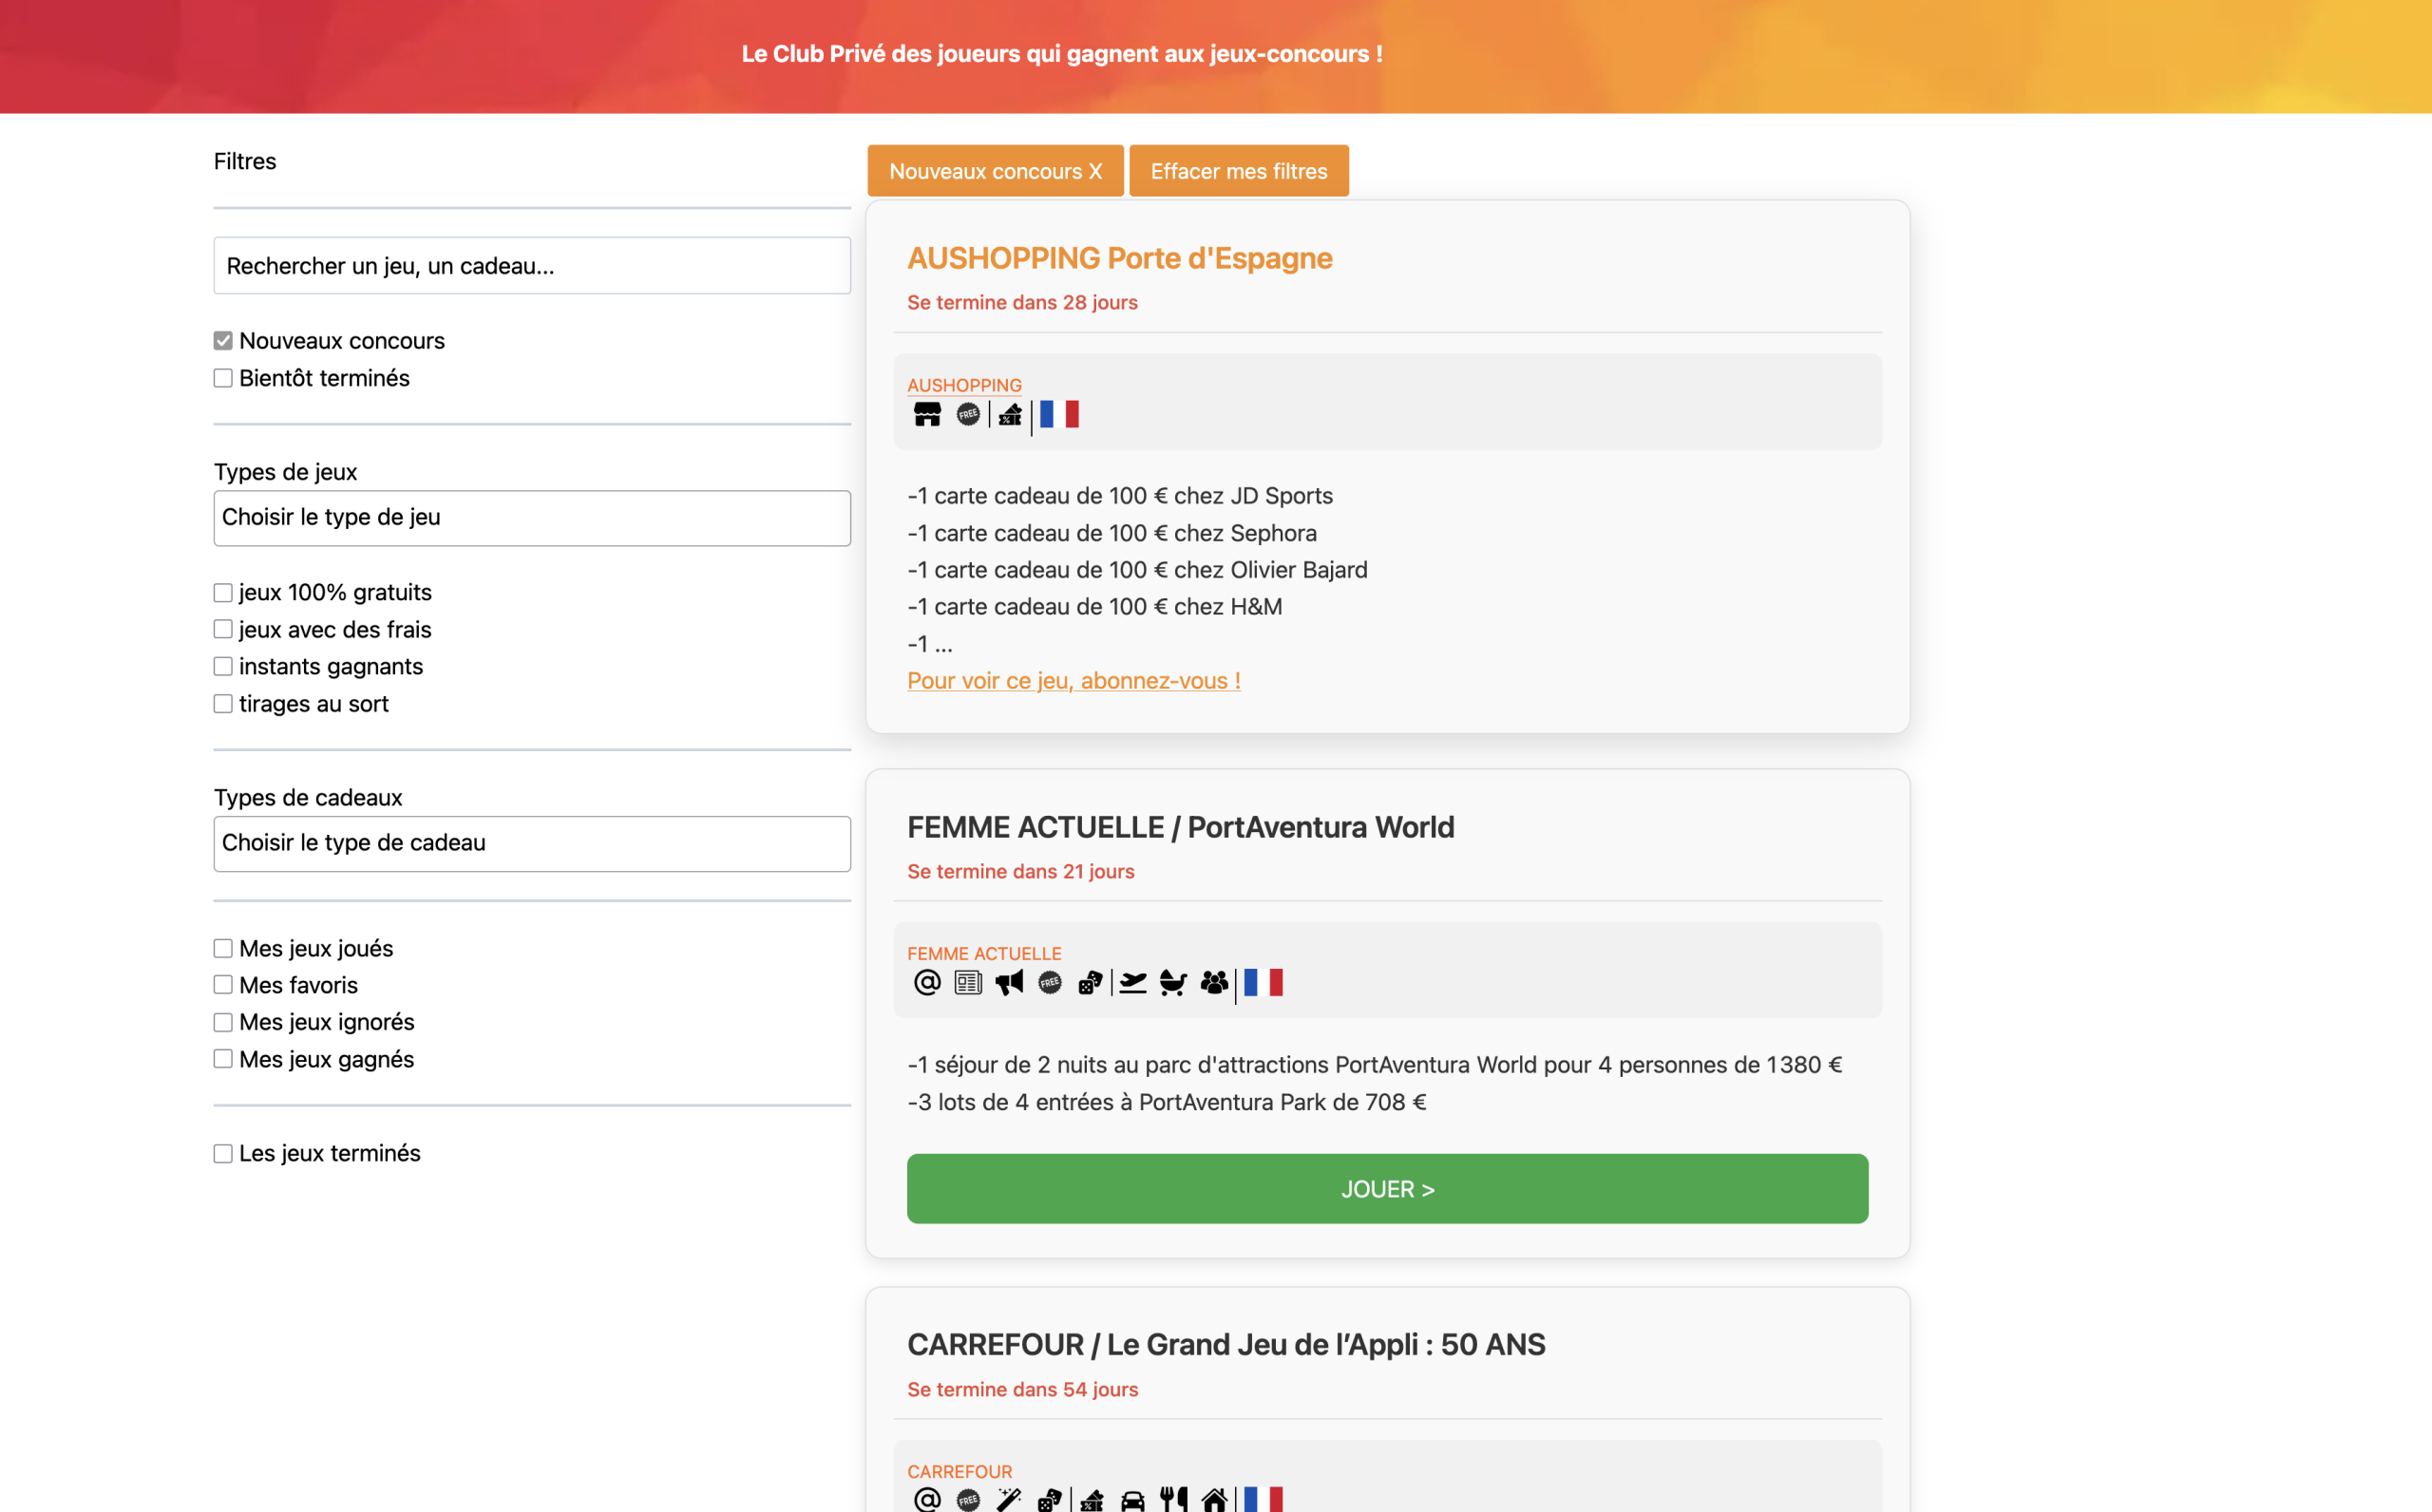Click the dice icon under FEMME ACTUELLE

pyautogui.click(x=1090, y=983)
